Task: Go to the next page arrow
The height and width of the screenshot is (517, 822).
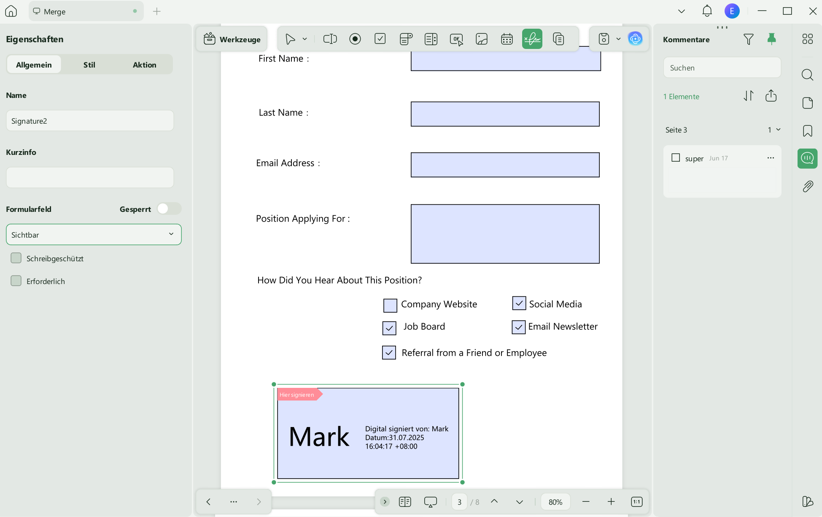Action: (520, 501)
